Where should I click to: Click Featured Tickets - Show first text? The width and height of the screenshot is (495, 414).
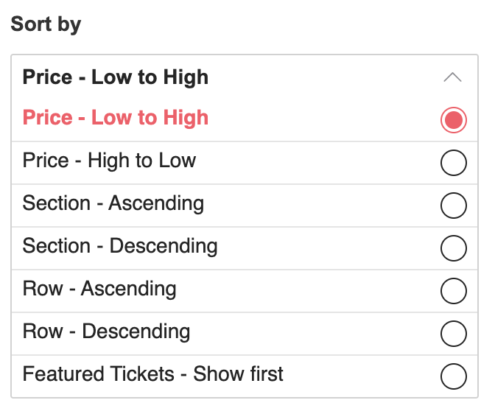[153, 374]
